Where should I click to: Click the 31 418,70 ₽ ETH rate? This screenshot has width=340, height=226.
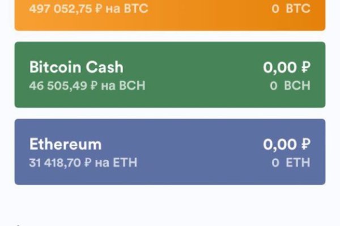[83, 163]
